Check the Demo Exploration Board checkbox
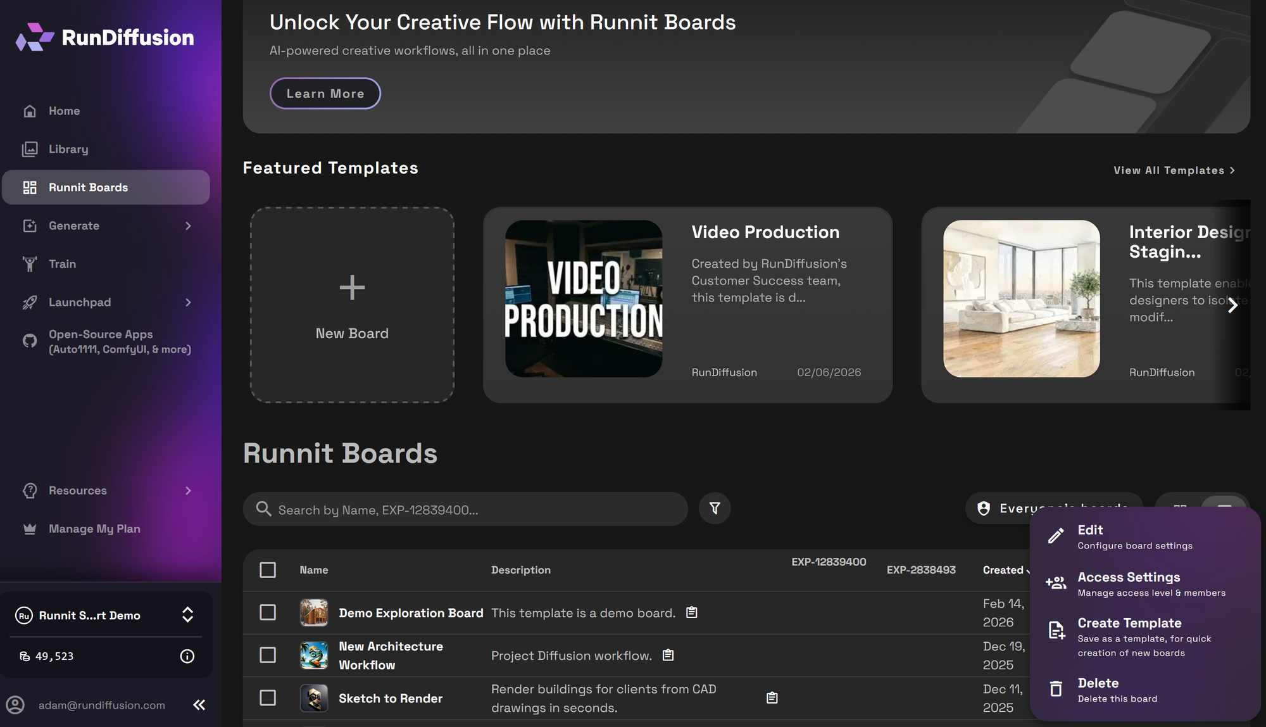The width and height of the screenshot is (1266, 727). [x=268, y=612]
